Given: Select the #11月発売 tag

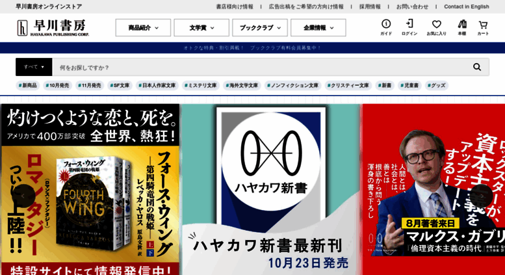Looking at the screenshot, I should [90, 85].
